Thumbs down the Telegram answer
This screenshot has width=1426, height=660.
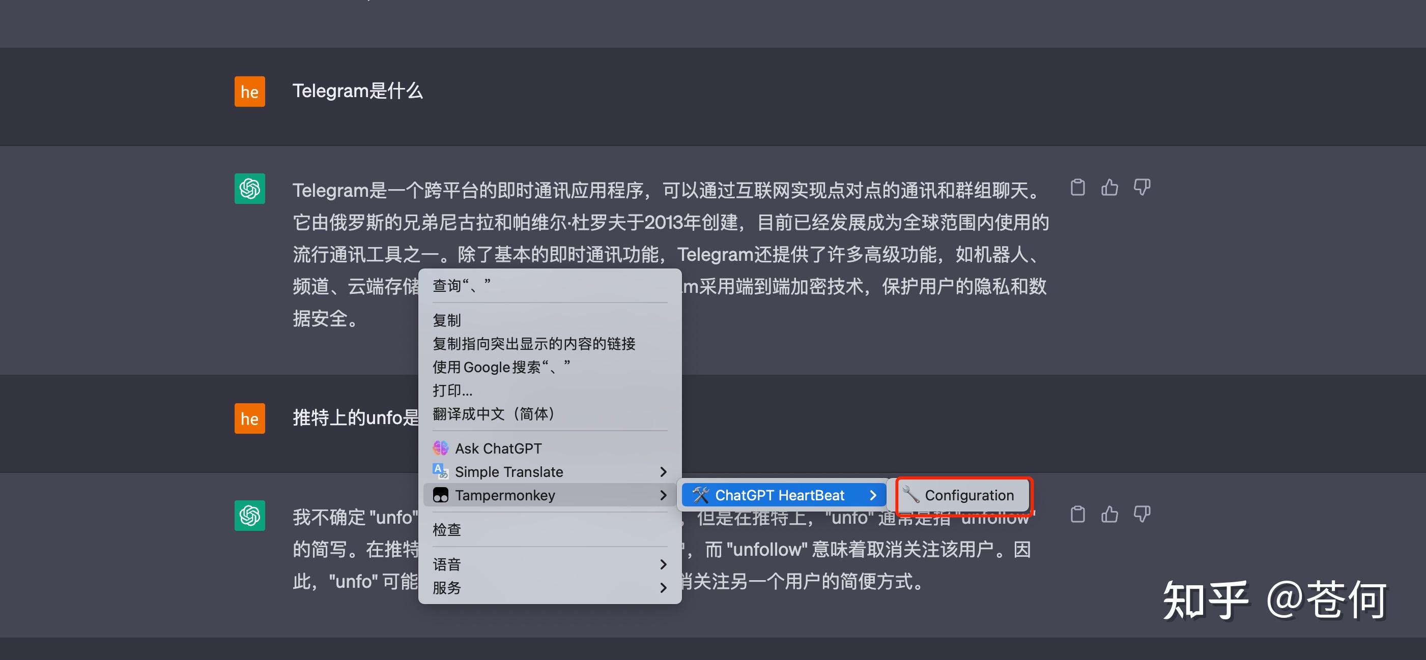click(x=1142, y=188)
